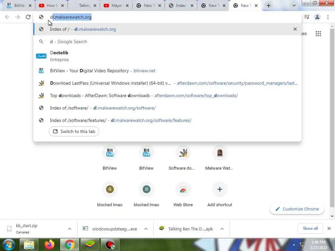Select the 'Index of /software/features/' suggestion
Screen dimensions: 335x251
click(167, 120)
